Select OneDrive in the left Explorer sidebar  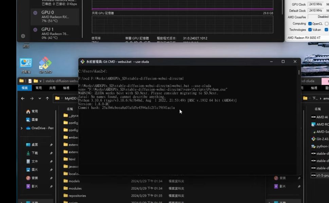point(40,128)
